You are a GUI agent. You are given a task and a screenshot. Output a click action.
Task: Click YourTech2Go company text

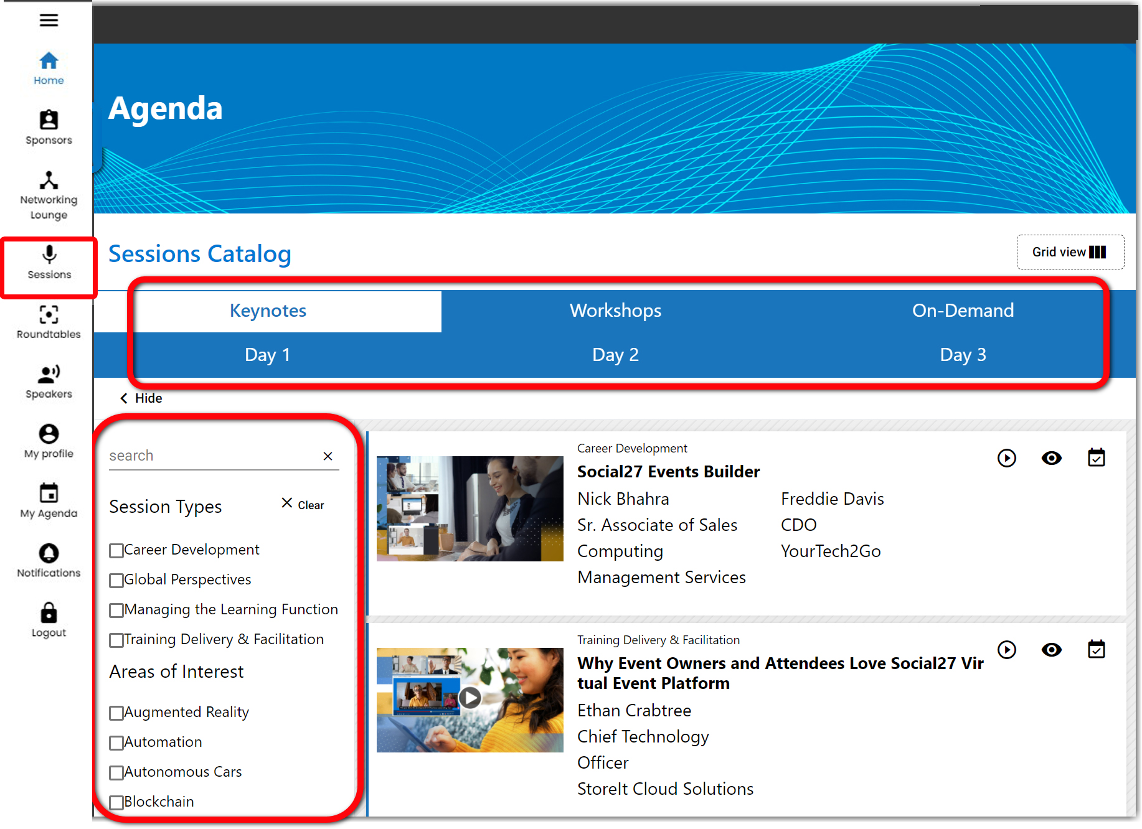[x=831, y=551]
